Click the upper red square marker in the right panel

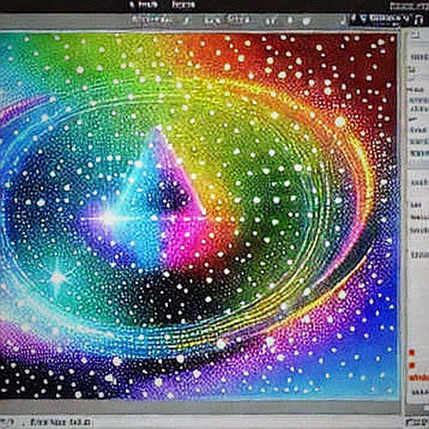click(411, 353)
